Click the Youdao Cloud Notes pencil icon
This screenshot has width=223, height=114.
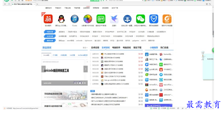coord(147,64)
